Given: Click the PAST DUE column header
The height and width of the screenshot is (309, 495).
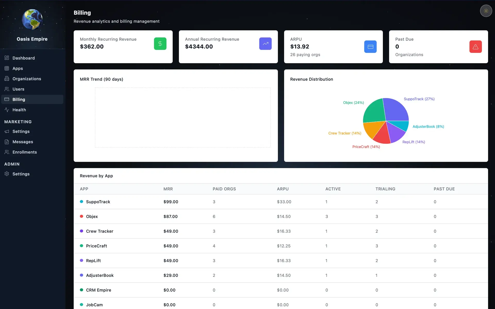Looking at the screenshot, I should 444,189.
